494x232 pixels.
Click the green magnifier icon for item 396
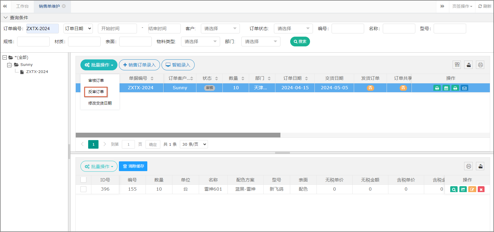pos(454,189)
